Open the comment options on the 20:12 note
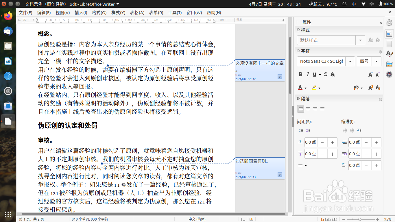 point(279,77)
